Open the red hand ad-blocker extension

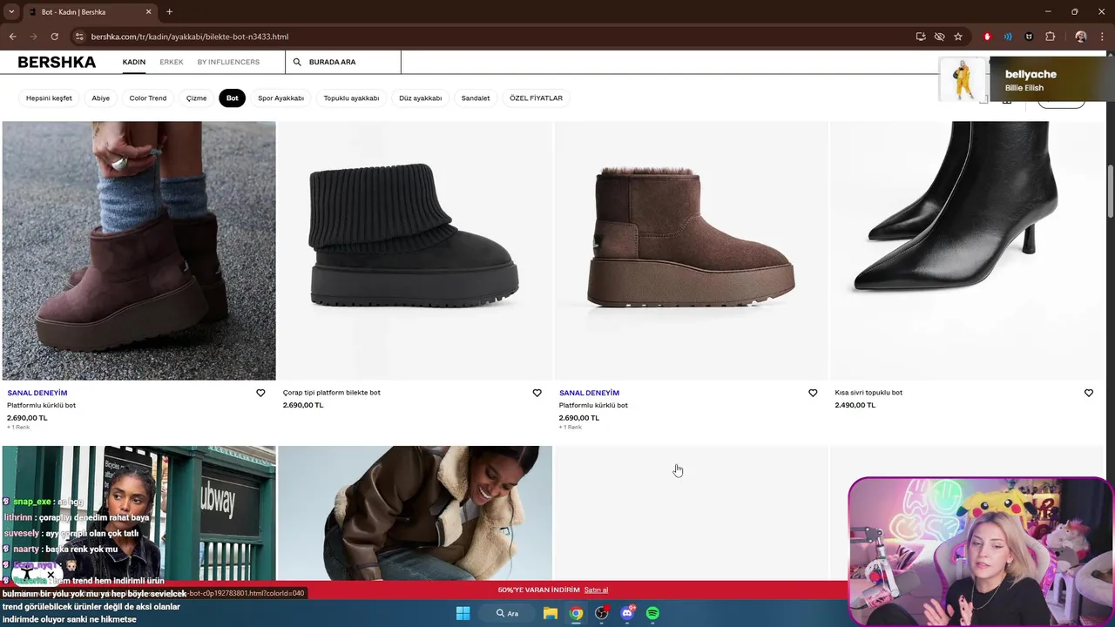pyautogui.click(x=987, y=37)
